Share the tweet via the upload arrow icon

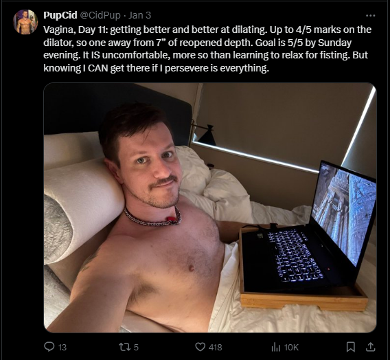pos(370,347)
